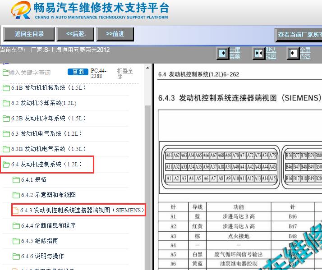Click the blue 查询 search button
322x270 pixels.
78,72
